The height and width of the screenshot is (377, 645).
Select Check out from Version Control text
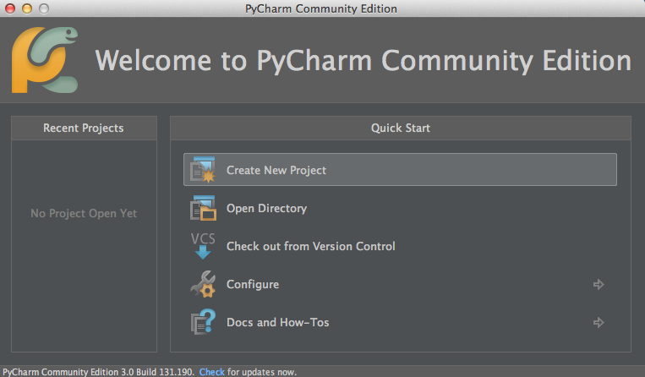[x=310, y=247]
